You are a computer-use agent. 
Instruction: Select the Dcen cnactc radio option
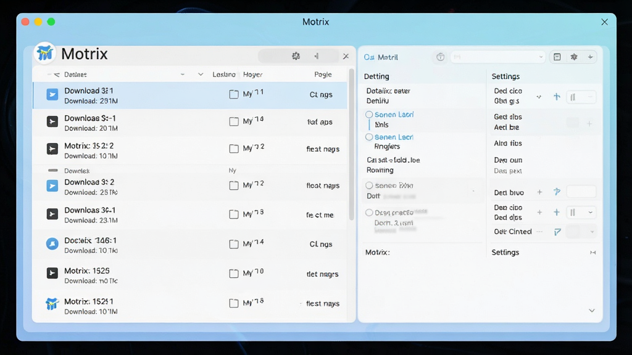coord(369,213)
